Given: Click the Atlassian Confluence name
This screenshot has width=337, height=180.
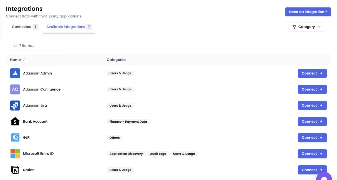Looking at the screenshot, I should [42, 89].
